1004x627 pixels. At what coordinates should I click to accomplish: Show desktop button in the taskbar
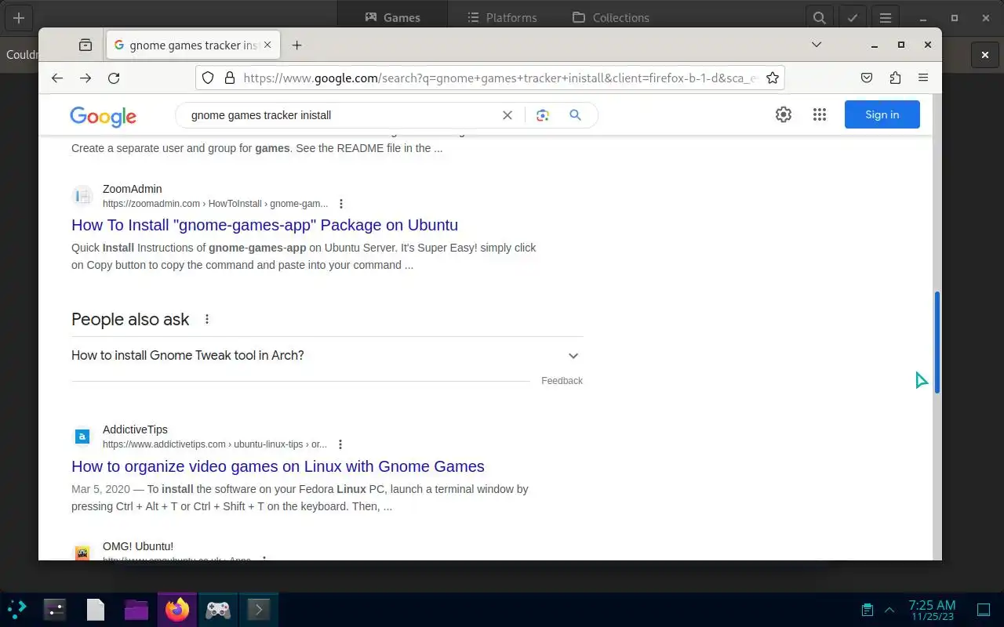984,610
